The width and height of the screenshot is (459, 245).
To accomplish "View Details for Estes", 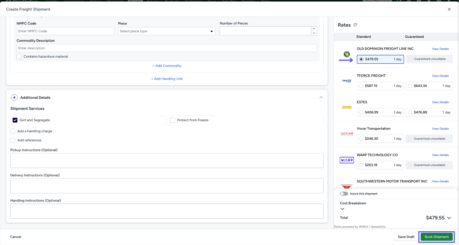I will click(x=440, y=102).
